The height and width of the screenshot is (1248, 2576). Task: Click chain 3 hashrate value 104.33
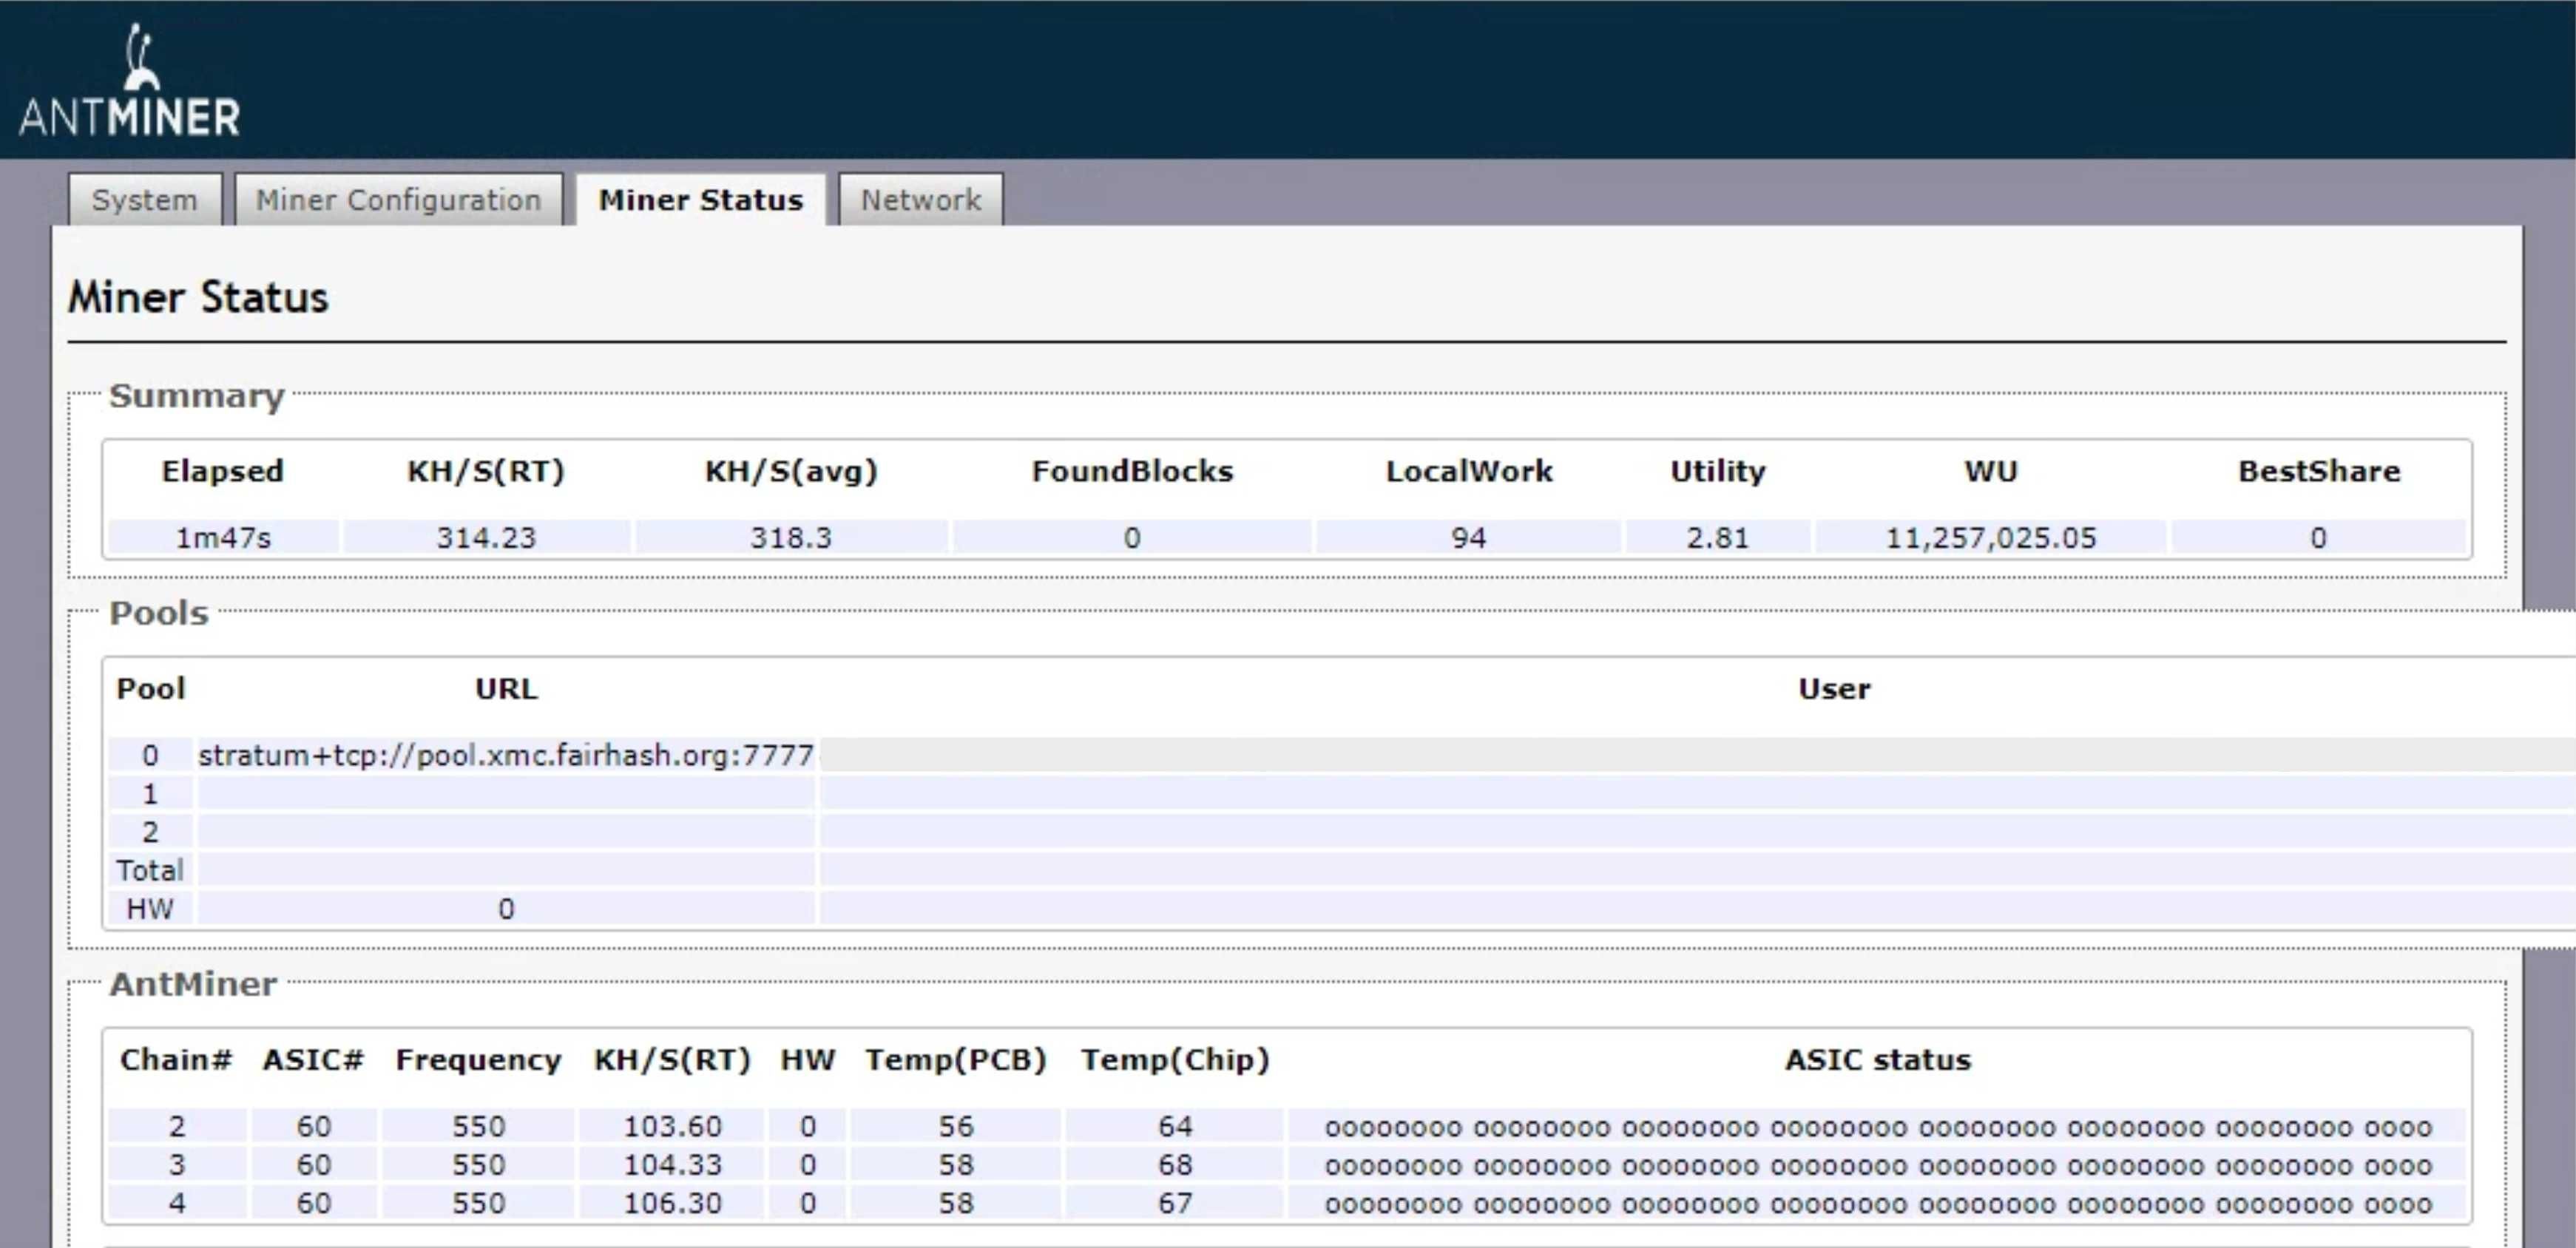(x=672, y=1165)
